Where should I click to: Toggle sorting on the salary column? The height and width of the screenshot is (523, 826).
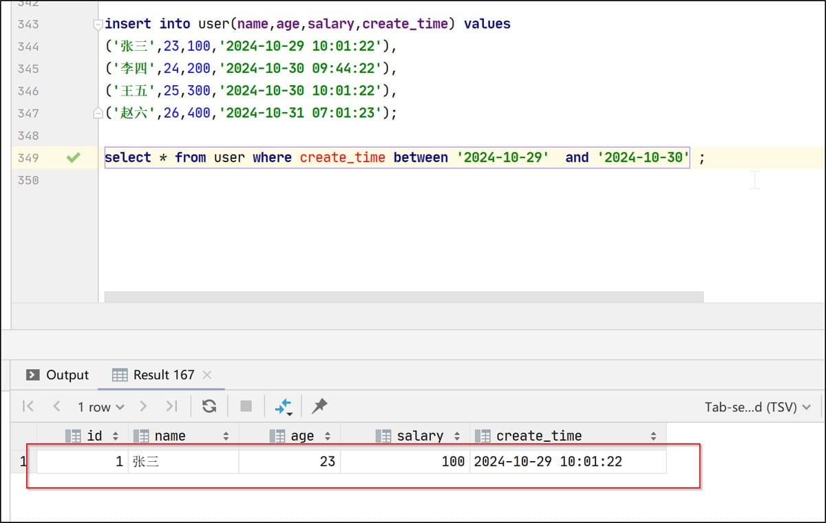(x=456, y=436)
